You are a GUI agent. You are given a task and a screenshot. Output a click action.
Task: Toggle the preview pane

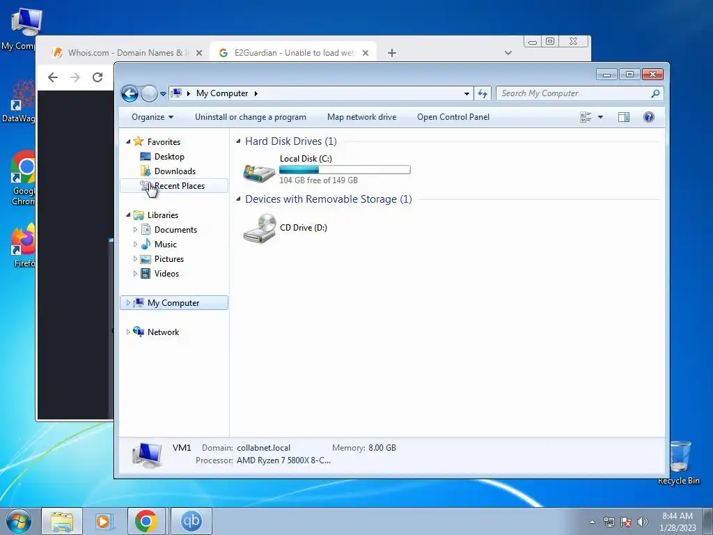click(624, 117)
